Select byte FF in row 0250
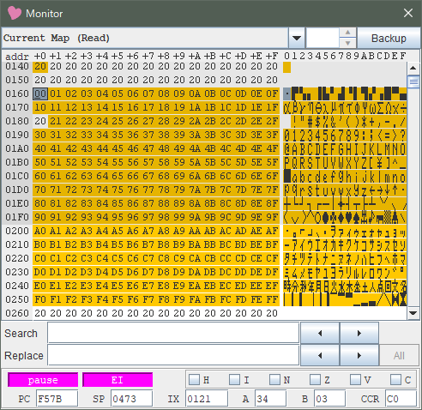422x410 pixels. 272,299
